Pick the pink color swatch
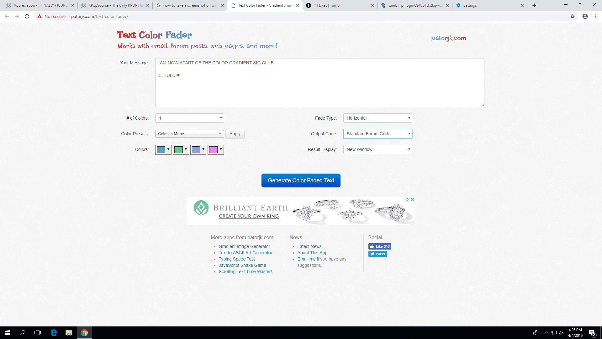The width and height of the screenshot is (602, 339). pyautogui.click(x=215, y=150)
